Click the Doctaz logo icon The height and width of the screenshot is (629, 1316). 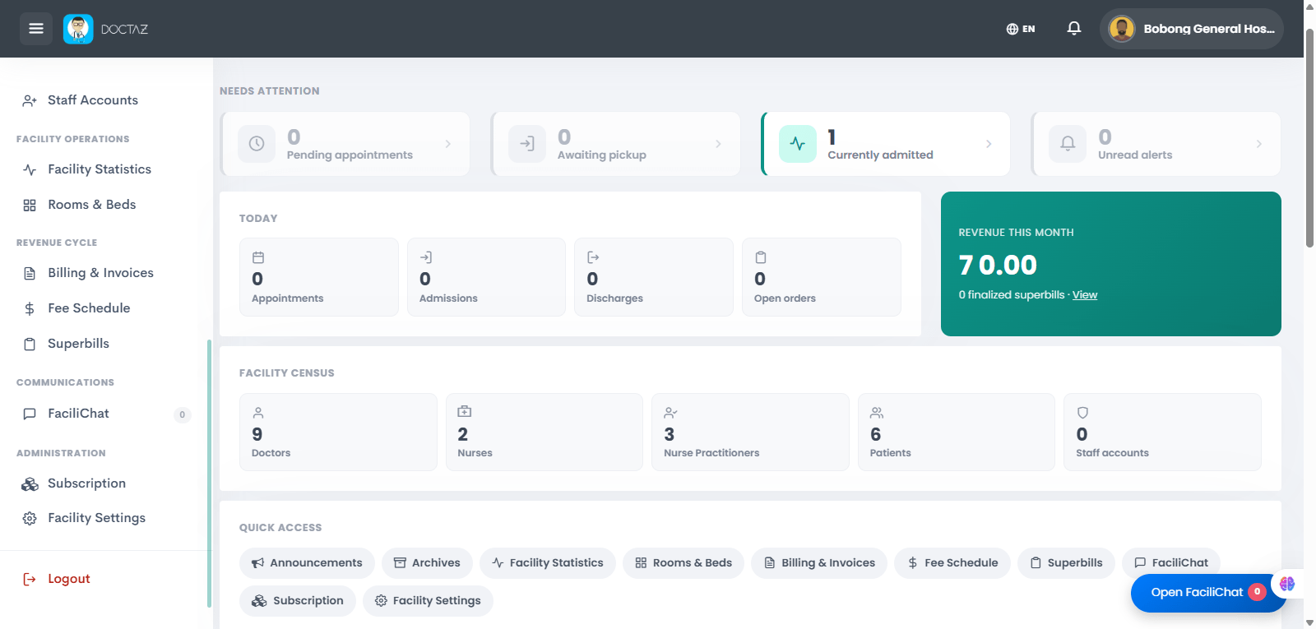point(78,29)
